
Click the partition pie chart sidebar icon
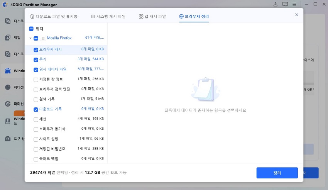click(x=8, y=87)
